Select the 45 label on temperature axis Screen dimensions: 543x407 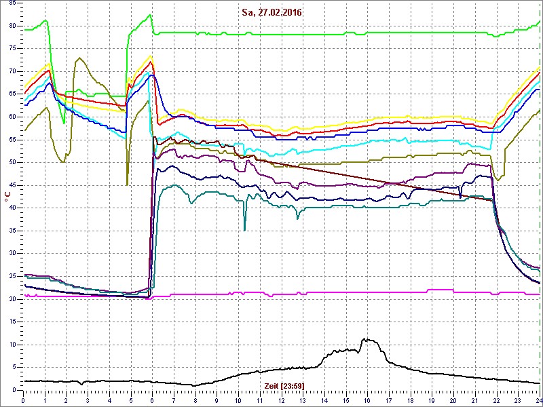[x=12, y=185]
